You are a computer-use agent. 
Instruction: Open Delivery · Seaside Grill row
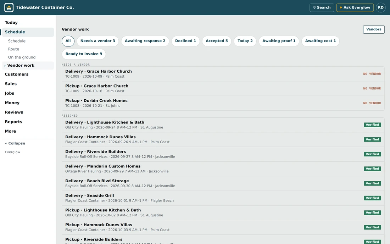click(x=223, y=198)
